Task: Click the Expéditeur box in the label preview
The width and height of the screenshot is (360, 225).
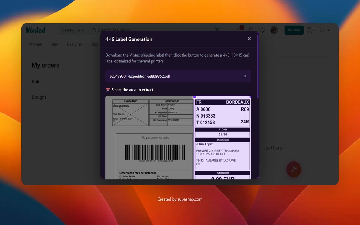Action: pos(130,113)
